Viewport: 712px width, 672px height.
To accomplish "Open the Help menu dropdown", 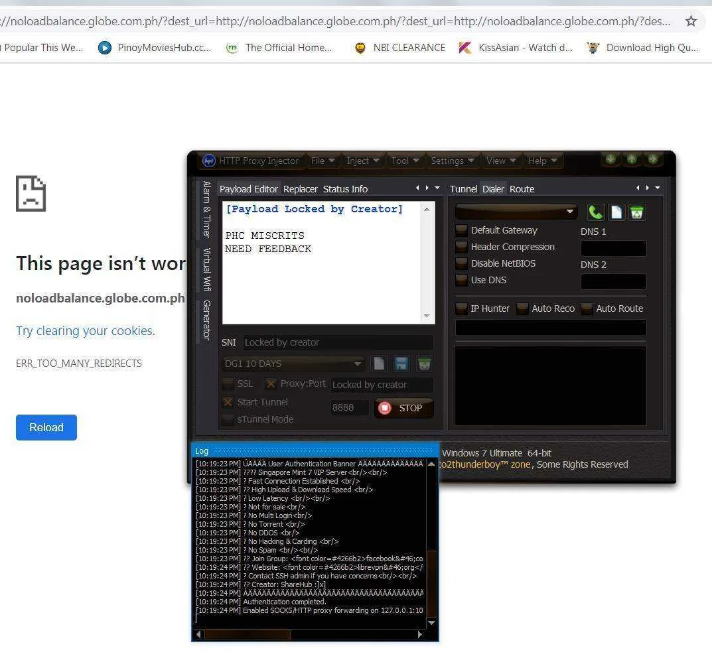I will [x=542, y=161].
